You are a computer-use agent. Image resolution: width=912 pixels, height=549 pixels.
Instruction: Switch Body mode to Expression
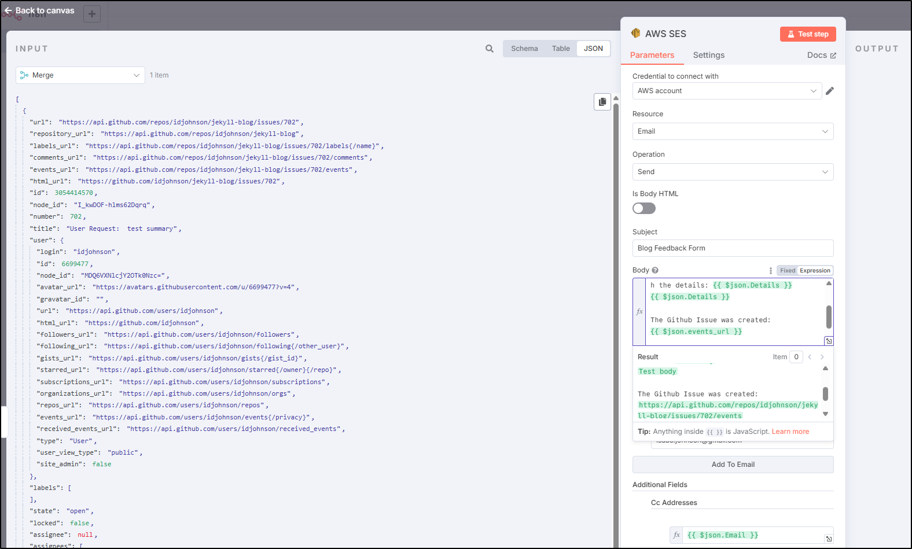click(x=815, y=271)
